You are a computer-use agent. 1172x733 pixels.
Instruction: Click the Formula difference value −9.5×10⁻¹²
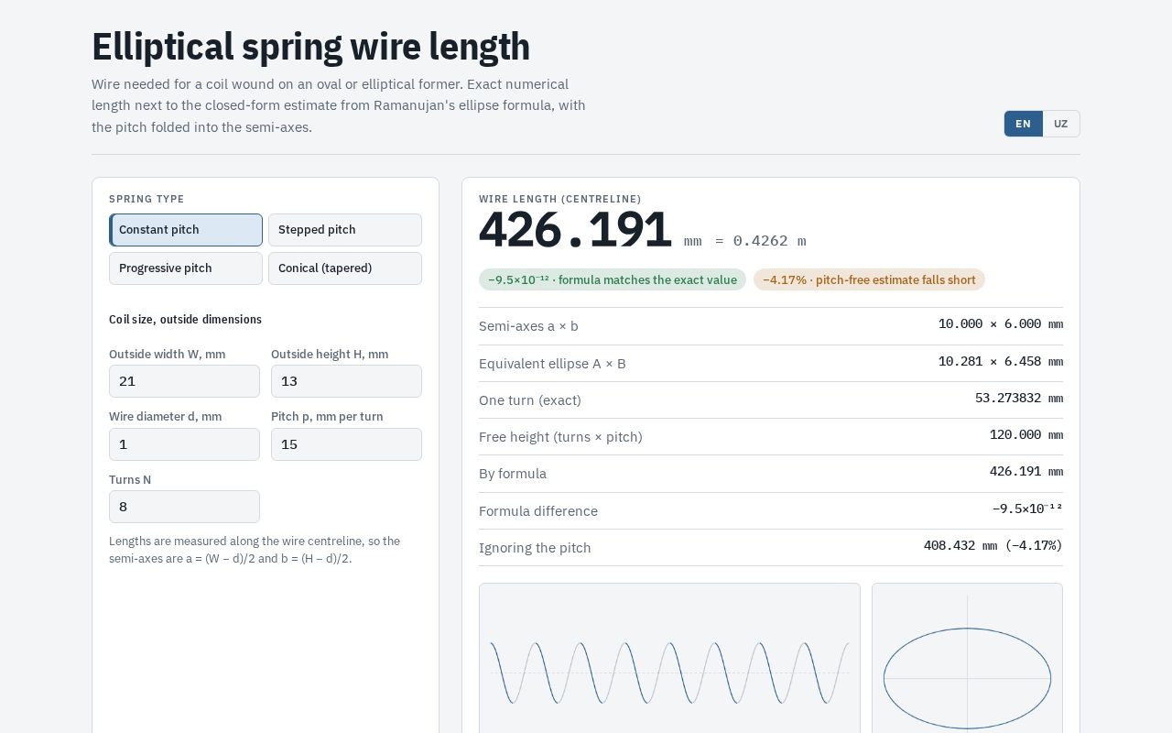[x=1027, y=509]
